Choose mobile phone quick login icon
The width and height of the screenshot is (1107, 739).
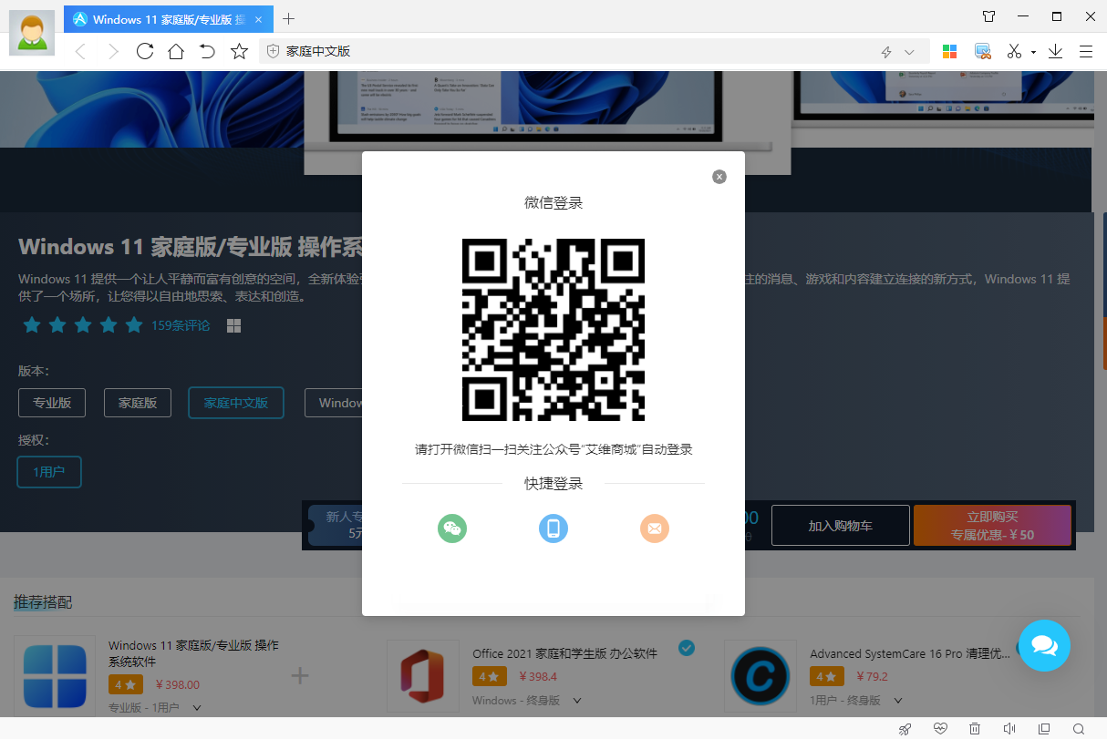point(553,529)
